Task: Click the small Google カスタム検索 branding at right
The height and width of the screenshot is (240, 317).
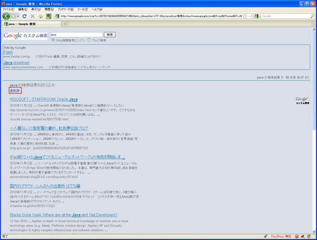Action: click(302, 101)
